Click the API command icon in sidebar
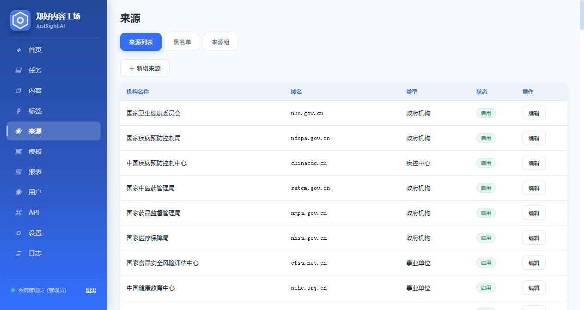Screen dimensions: 584x310 [x=18, y=213]
